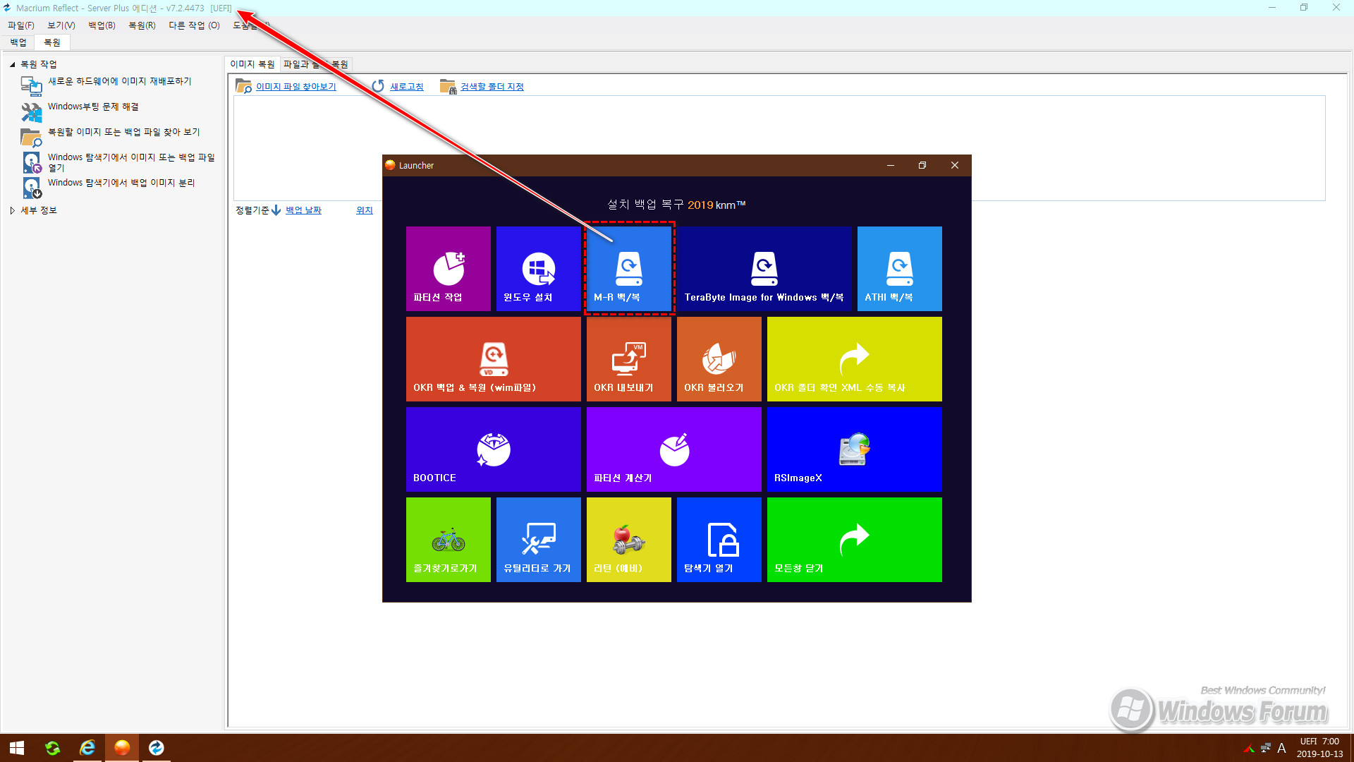Click the Launcher orange ball taskbar icon

coord(122,747)
